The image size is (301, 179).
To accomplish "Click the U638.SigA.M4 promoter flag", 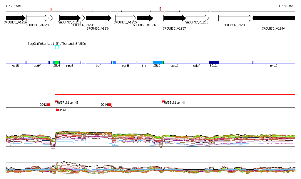I will click(x=163, y=102).
